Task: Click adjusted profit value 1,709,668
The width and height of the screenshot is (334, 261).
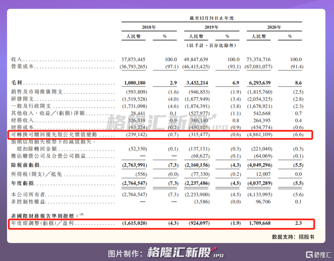Action: click(x=260, y=223)
